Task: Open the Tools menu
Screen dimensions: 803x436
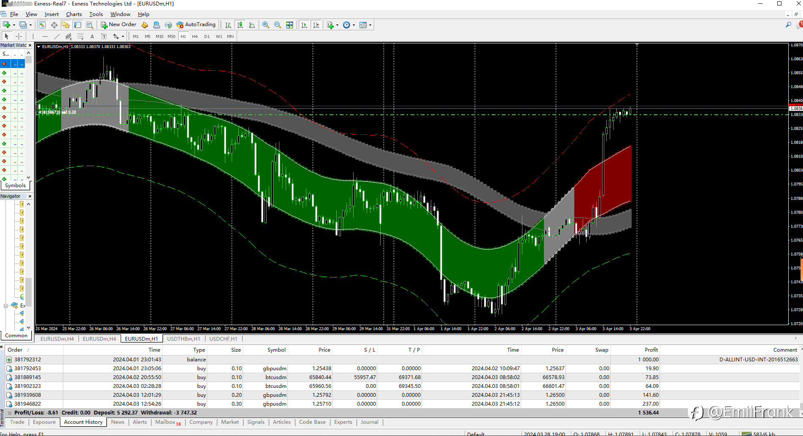Action: pyautogui.click(x=96, y=14)
